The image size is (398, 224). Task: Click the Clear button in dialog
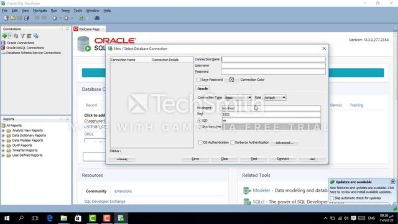(x=224, y=159)
